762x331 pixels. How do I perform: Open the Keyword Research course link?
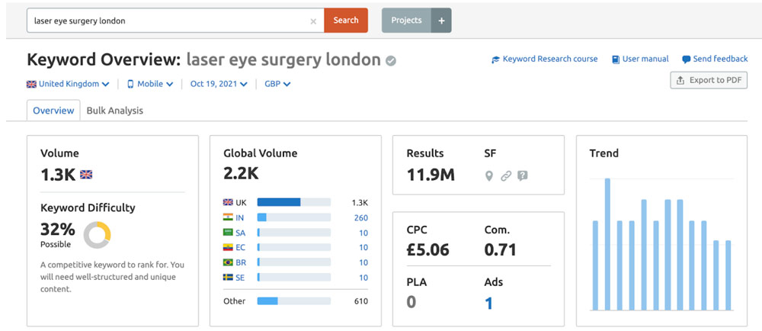pos(544,59)
